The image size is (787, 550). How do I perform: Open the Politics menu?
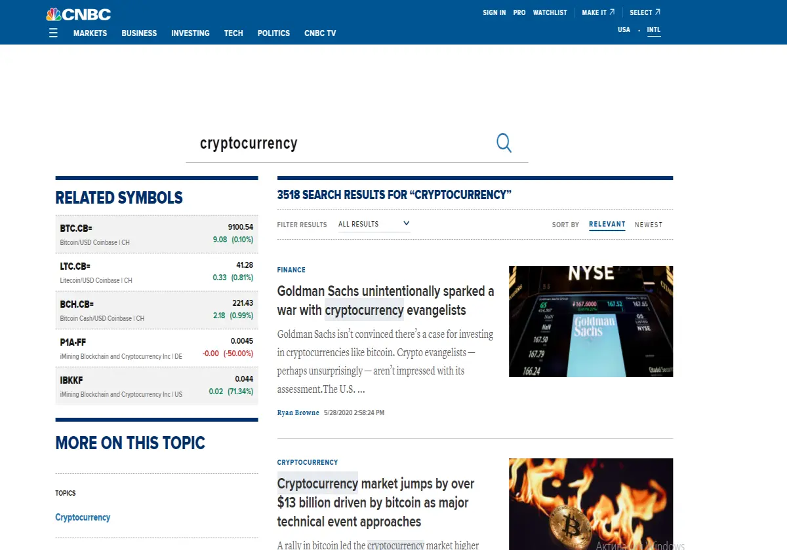click(273, 33)
